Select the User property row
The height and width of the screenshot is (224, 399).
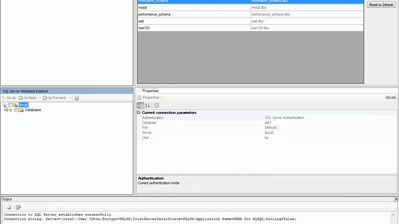(x=267, y=138)
